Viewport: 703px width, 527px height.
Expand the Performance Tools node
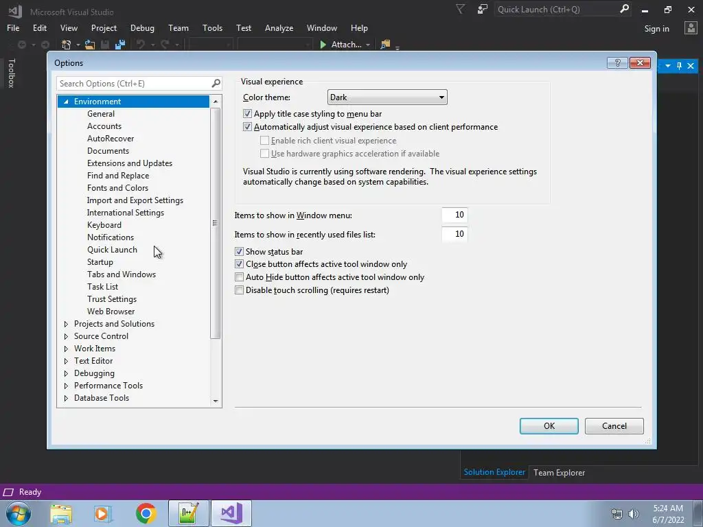(x=66, y=386)
